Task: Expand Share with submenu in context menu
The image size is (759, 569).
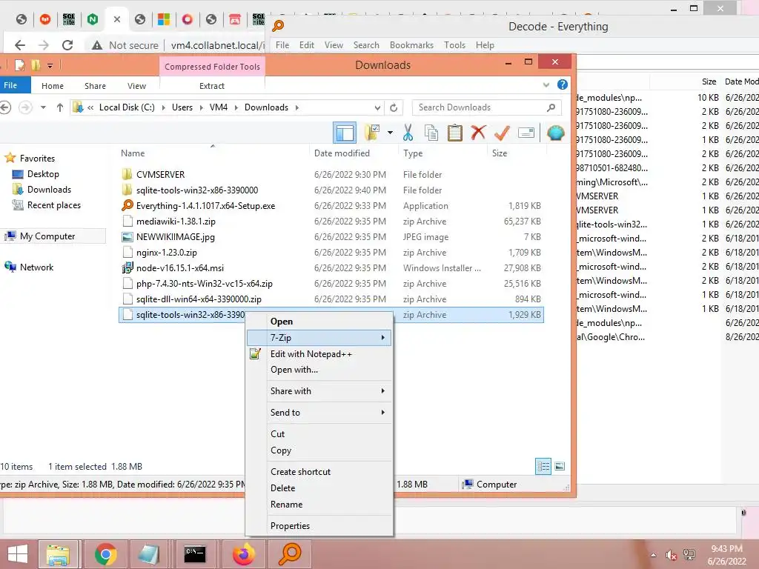Action: click(319, 391)
